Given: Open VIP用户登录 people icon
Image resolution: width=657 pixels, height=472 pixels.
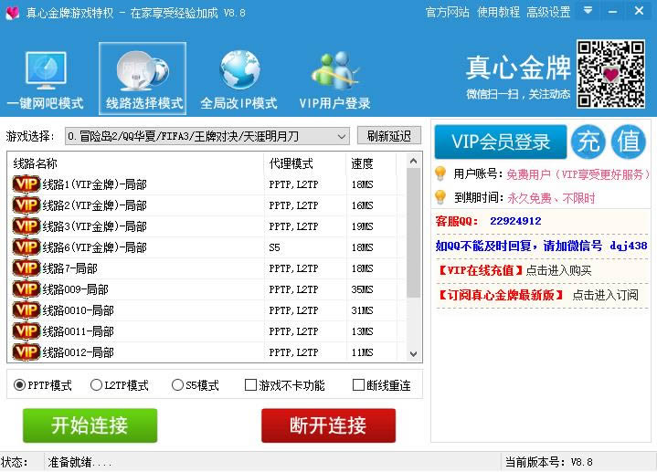Looking at the screenshot, I should pyautogui.click(x=334, y=70).
